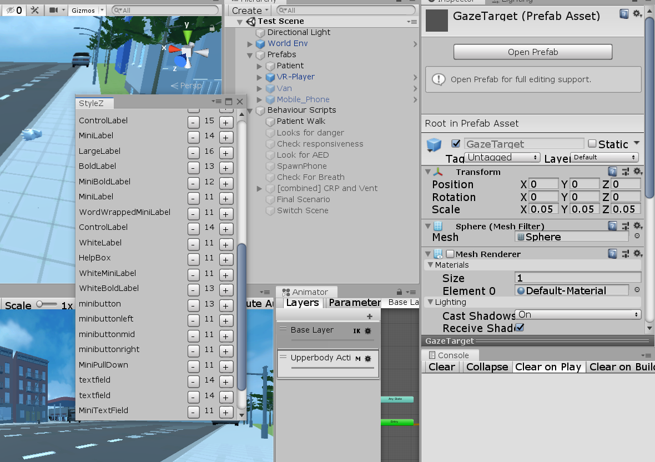Open GazeTarget prefab help icon in header
The image size is (655, 462).
[x=624, y=14]
